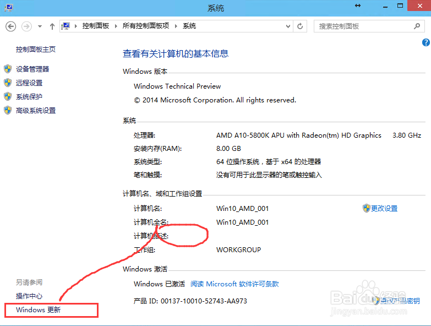Open 操作中心 under 另请参阅
The image size is (431, 326).
[x=29, y=296]
